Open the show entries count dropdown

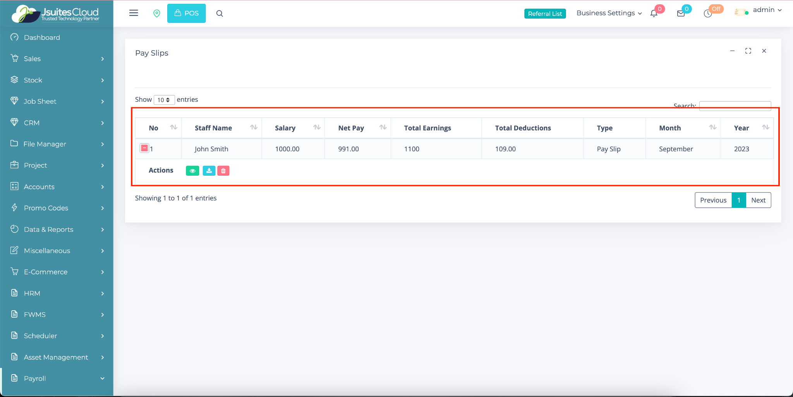click(164, 100)
